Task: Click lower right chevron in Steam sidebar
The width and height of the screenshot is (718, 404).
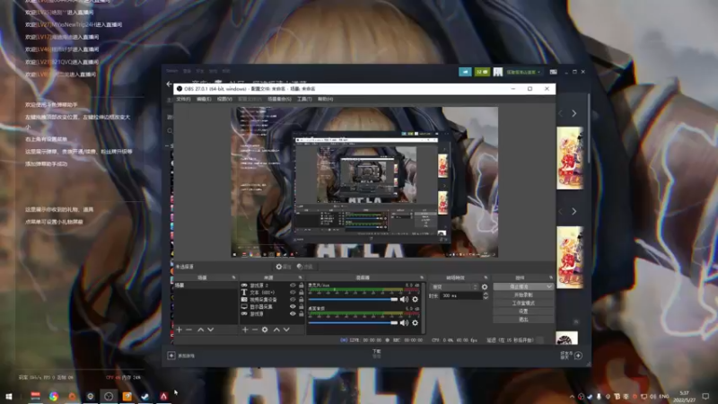Action: point(574,212)
